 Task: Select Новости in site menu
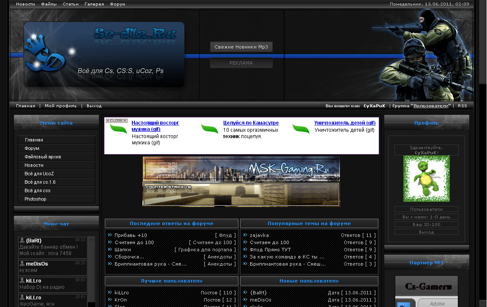pyautogui.click(x=56, y=165)
